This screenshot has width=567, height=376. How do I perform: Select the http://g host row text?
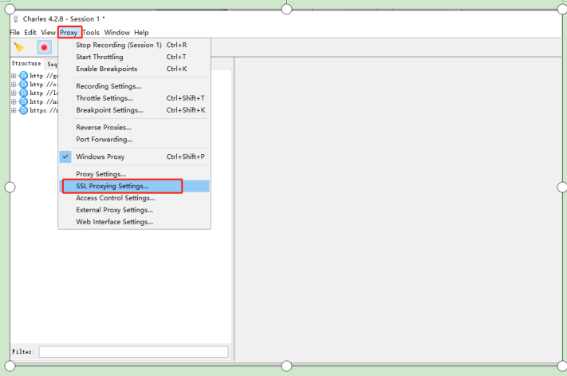click(x=43, y=76)
